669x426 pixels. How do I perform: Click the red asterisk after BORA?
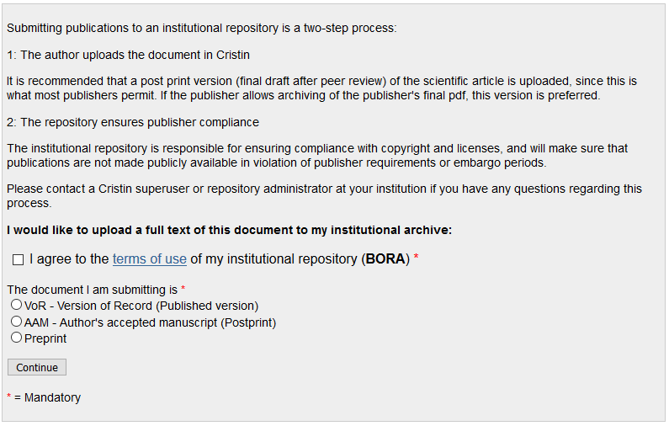coord(416,258)
